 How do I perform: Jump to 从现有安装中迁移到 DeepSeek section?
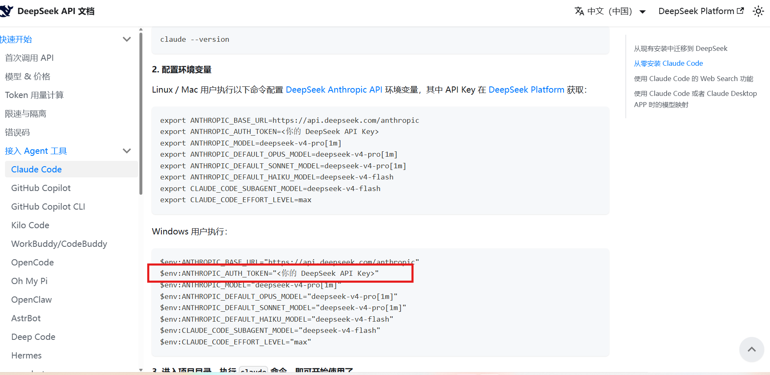click(681, 48)
